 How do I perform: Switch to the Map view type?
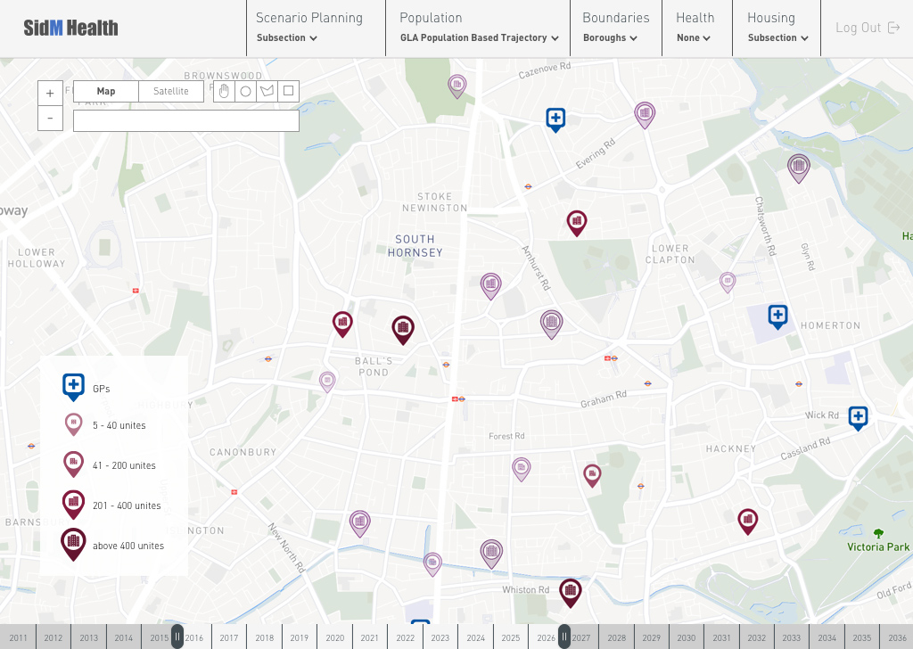click(x=106, y=91)
